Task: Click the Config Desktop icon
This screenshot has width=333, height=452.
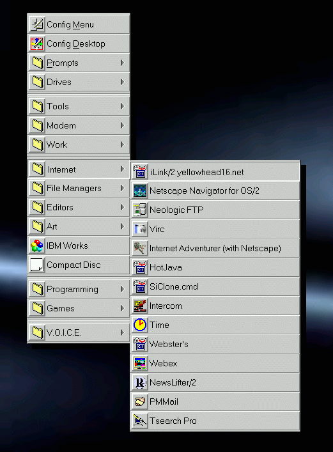Action: 38,43
